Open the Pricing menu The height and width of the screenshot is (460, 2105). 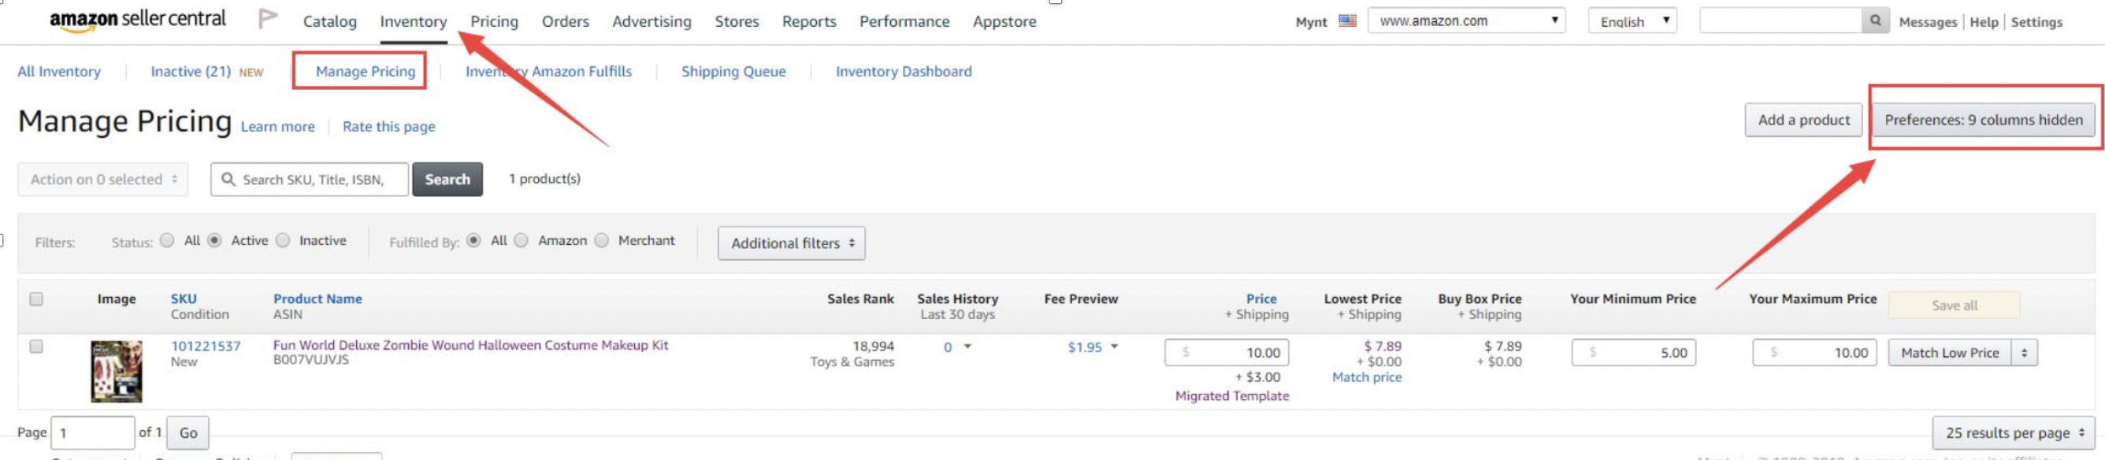pyautogui.click(x=495, y=21)
